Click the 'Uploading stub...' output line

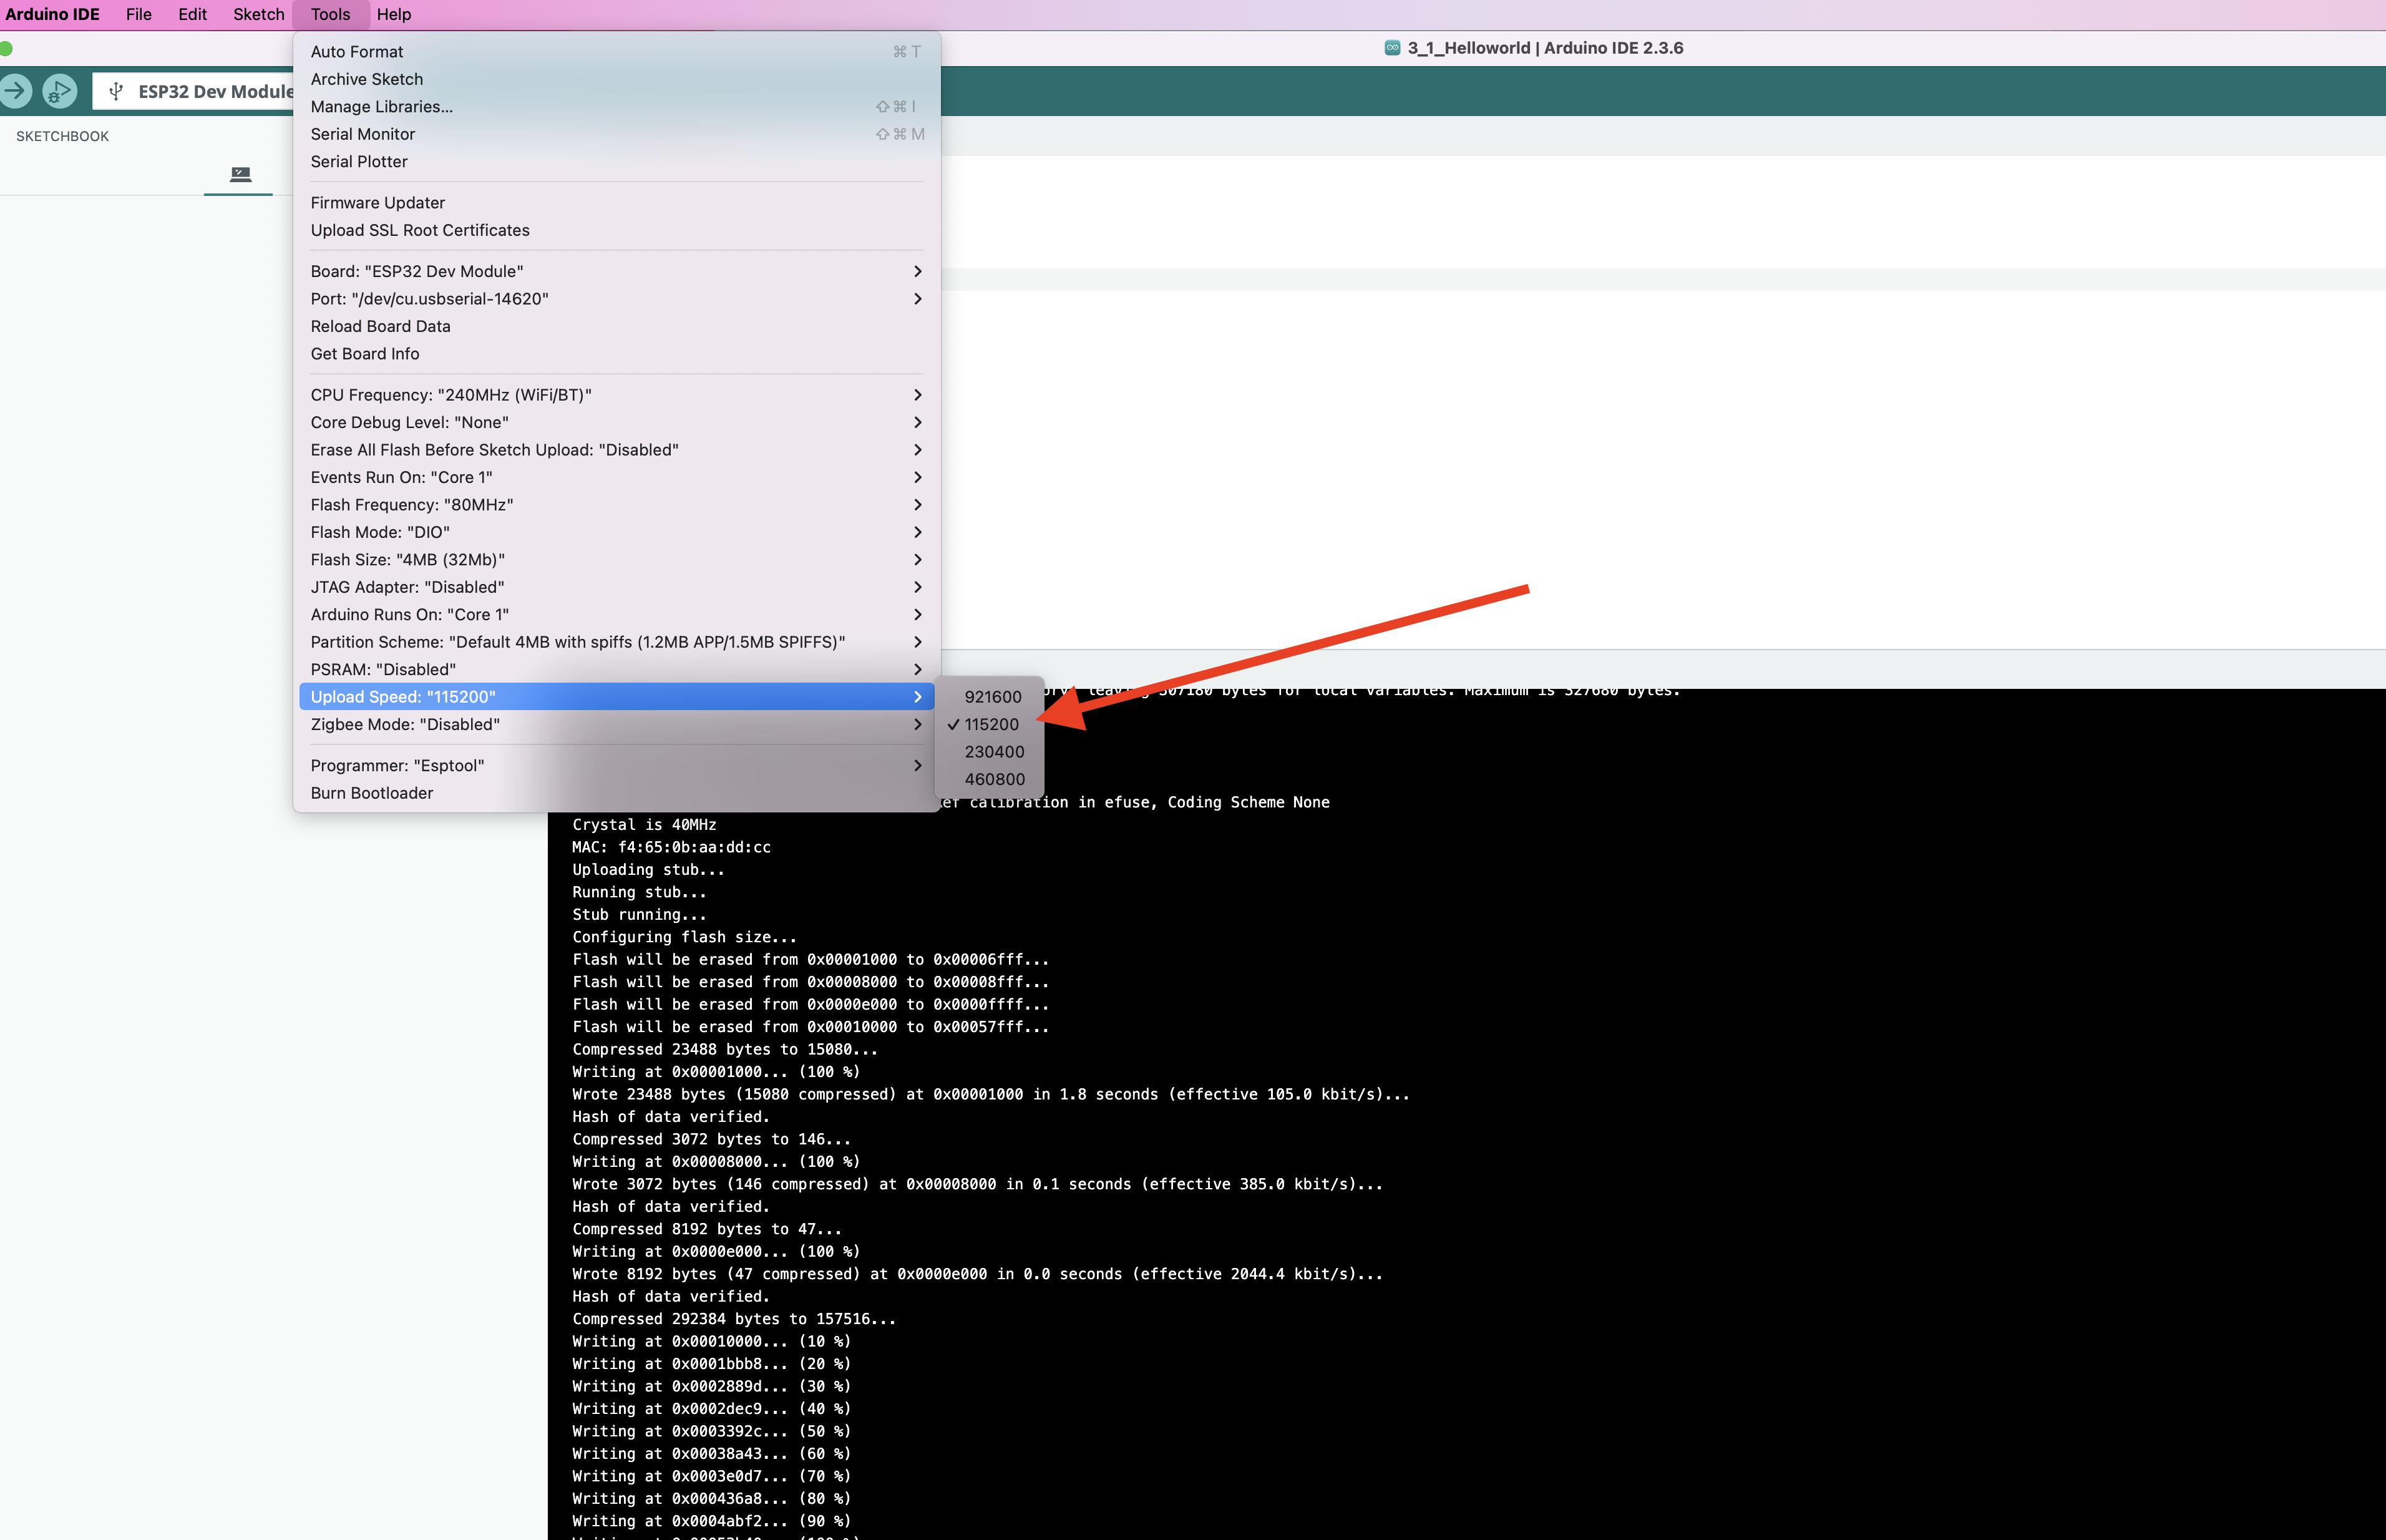tap(648, 869)
